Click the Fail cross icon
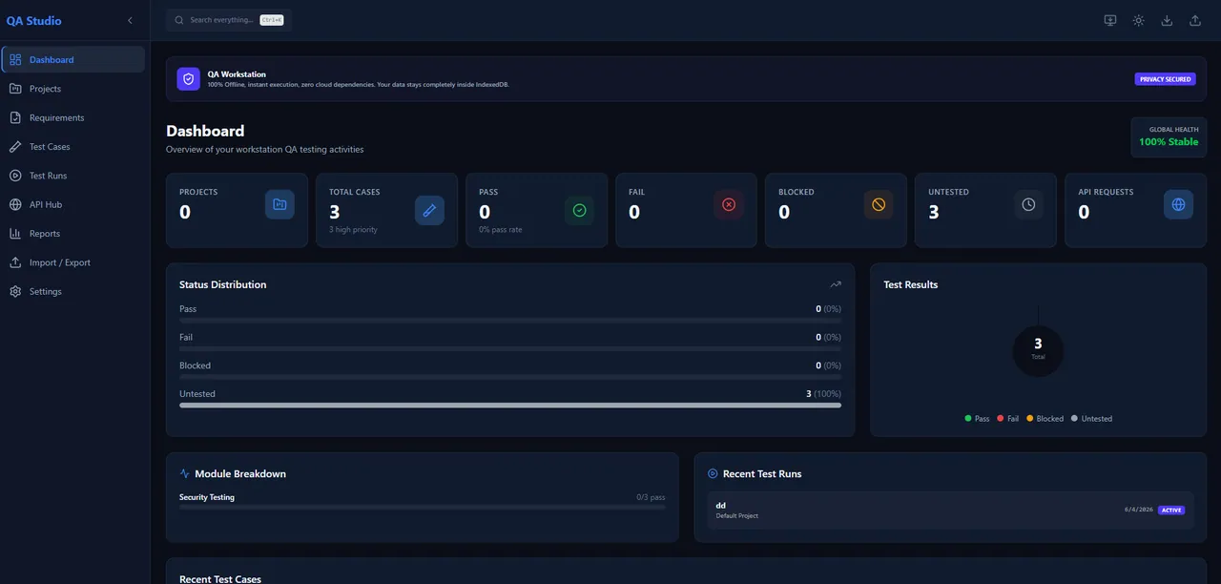Image resolution: width=1221 pixels, height=584 pixels. (729, 204)
